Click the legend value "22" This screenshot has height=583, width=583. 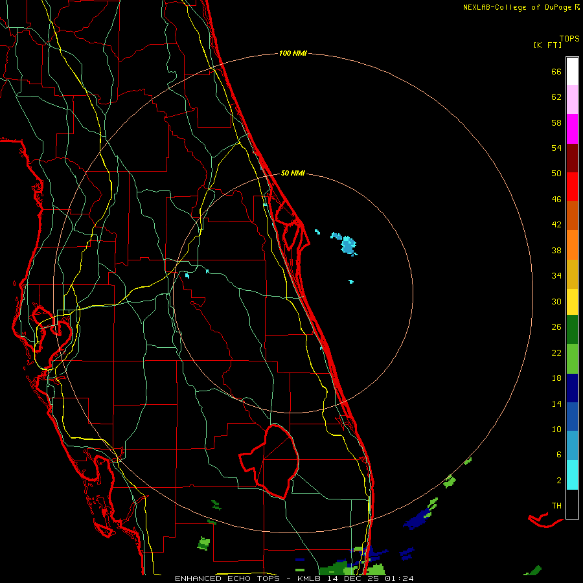(556, 352)
